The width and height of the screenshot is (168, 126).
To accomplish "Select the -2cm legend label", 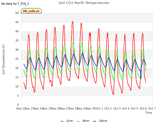I will 69,121.
